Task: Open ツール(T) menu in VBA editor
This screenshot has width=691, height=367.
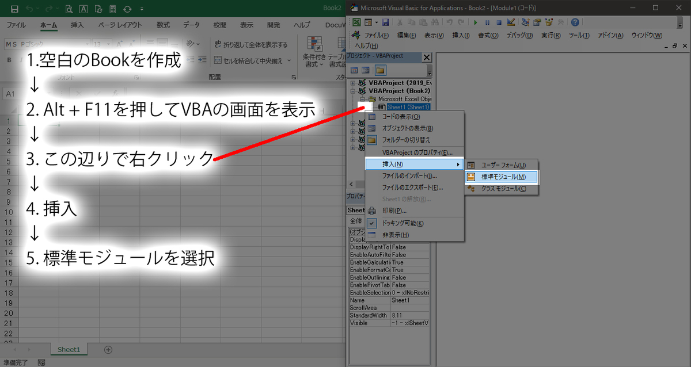Action: tap(579, 35)
